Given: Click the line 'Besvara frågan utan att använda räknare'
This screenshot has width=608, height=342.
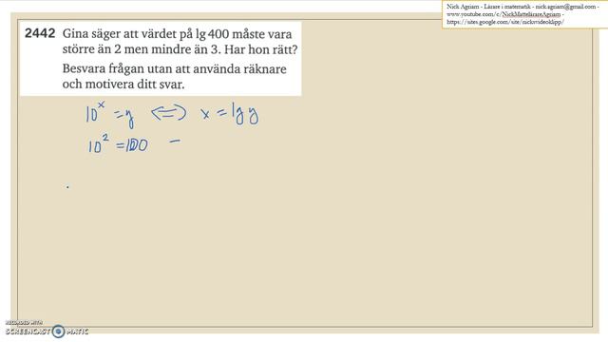Looking at the screenshot, I should pyautogui.click(x=175, y=69).
